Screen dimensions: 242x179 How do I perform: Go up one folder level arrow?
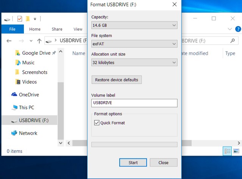click(x=39, y=41)
